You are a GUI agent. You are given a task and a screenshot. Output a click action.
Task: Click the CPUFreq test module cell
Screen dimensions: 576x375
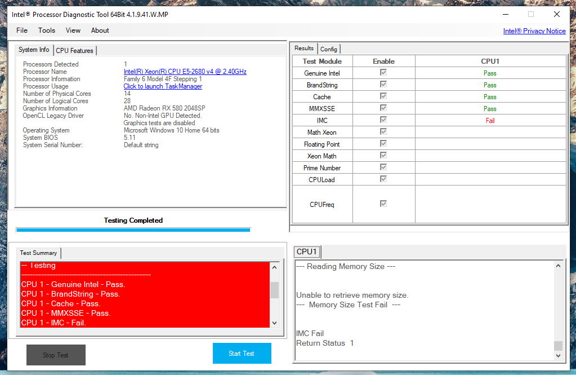pyautogui.click(x=322, y=205)
